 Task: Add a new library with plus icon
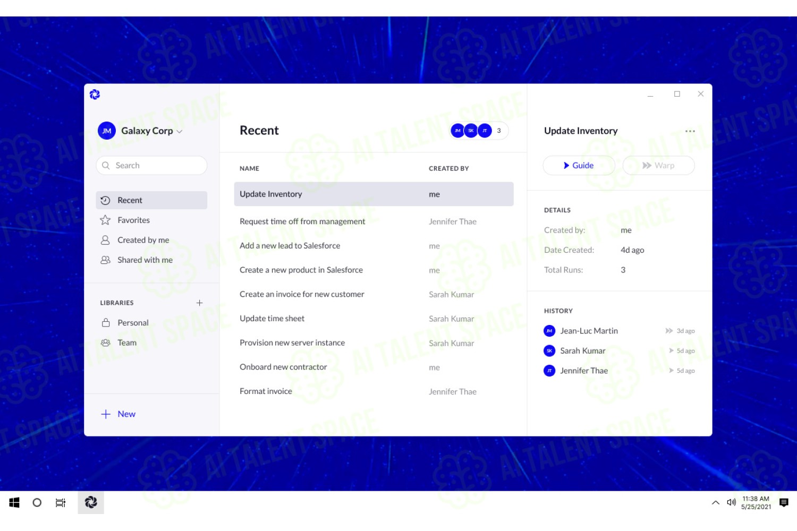(200, 303)
